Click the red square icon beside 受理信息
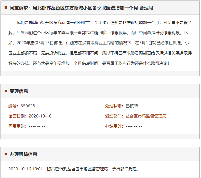The width and height of the screenshot is (201, 178). point(6,91)
